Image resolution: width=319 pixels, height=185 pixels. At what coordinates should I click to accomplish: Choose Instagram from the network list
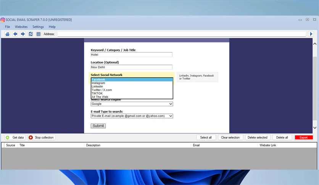click(x=132, y=83)
